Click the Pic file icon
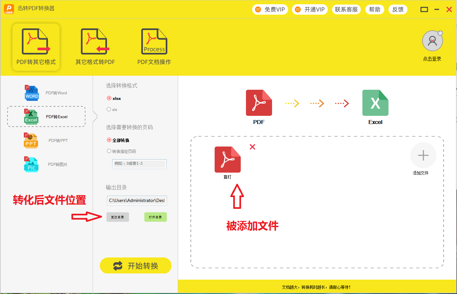Image resolution: width=457 pixels, height=294 pixels. pyautogui.click(x=31, y=164)
